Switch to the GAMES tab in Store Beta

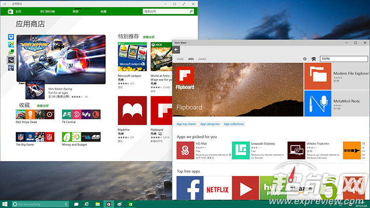202,59
